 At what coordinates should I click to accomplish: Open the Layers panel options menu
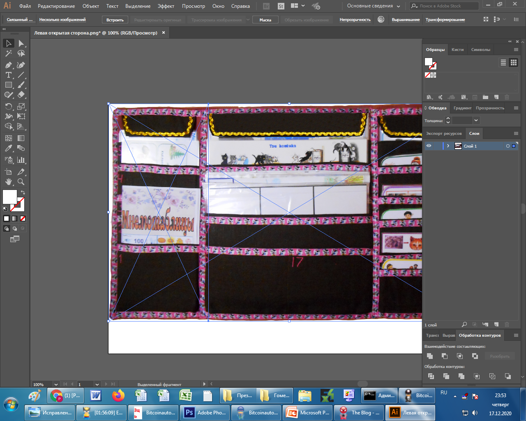[x=516, y=134]
